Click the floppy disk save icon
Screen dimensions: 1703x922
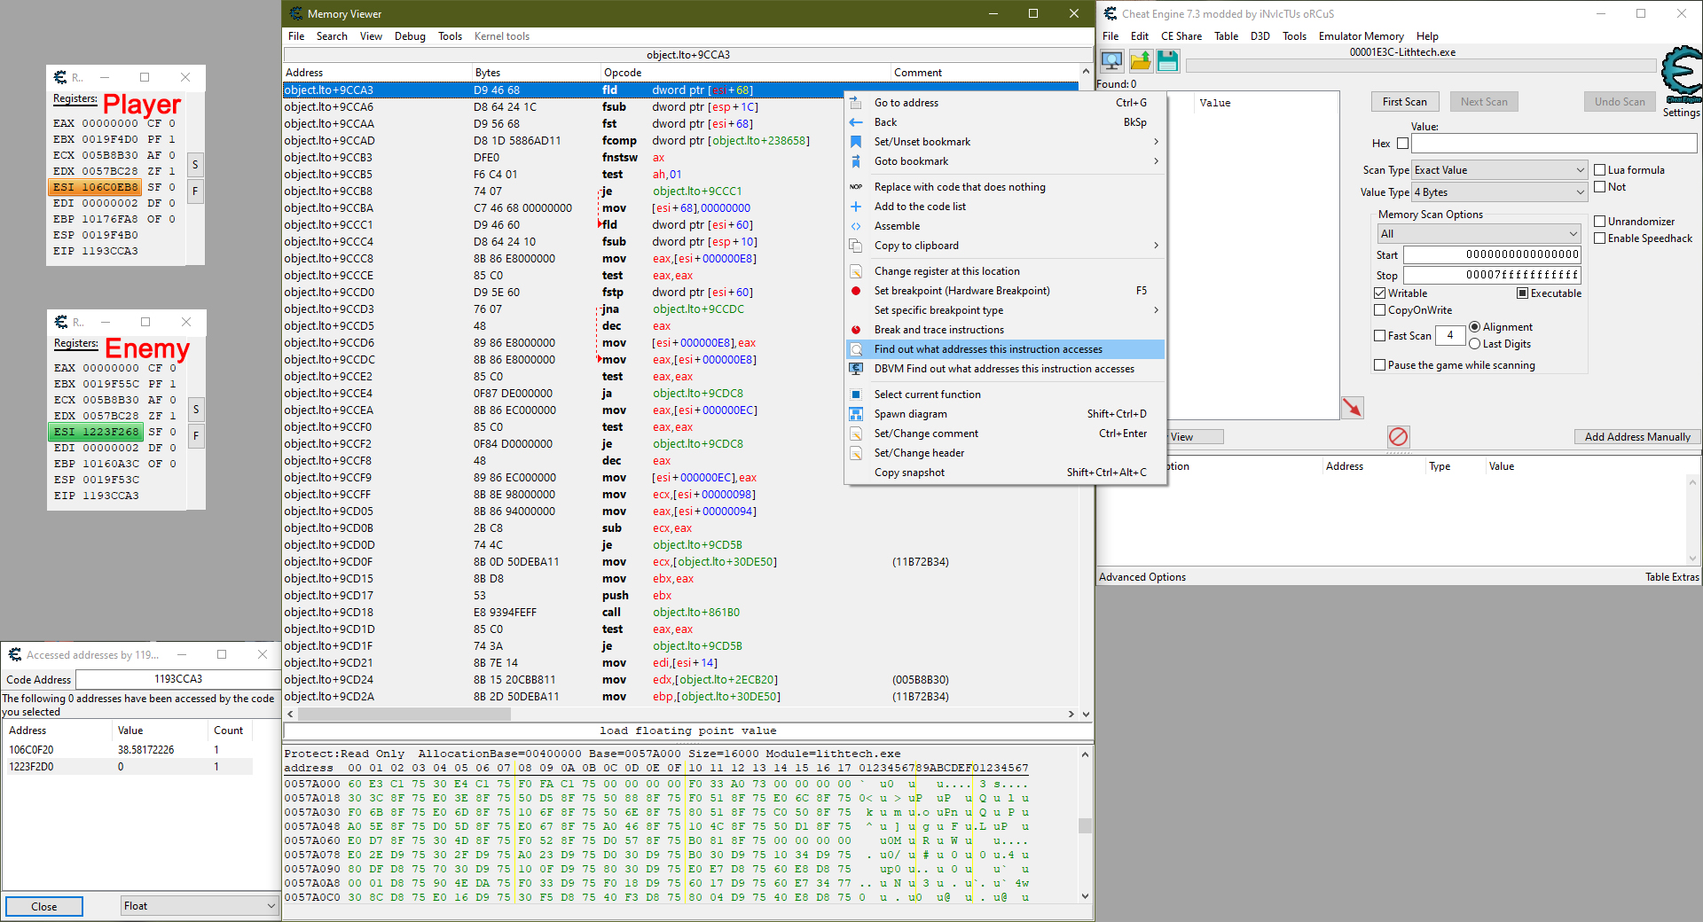[1167, 61]
